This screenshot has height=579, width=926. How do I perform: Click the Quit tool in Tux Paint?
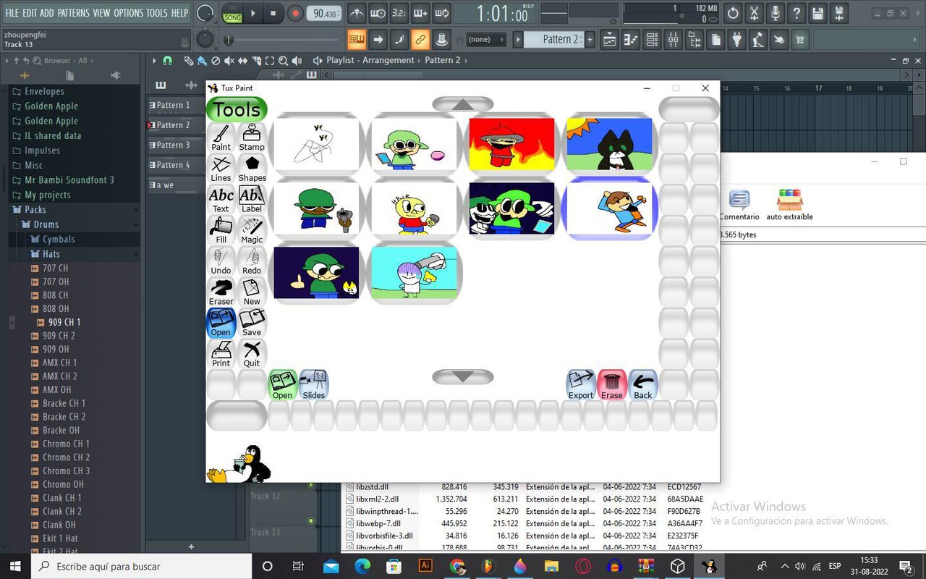(x=252, y=354)
